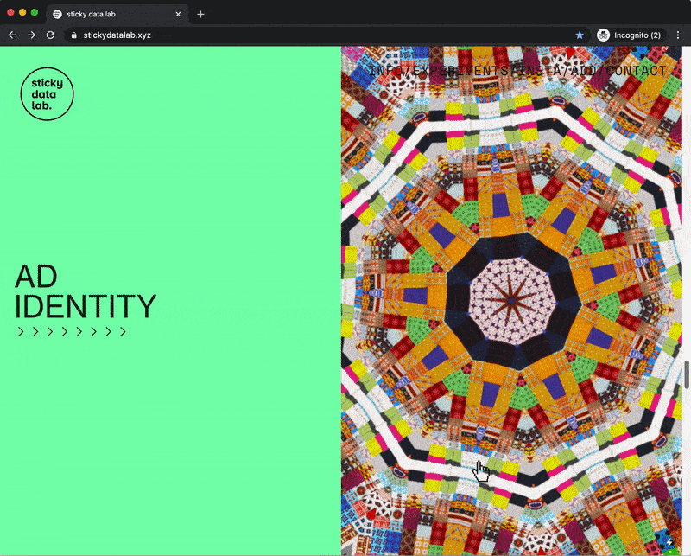
Task: Click the arrow row below AD IDENTITY
Action: click(72, 331)
